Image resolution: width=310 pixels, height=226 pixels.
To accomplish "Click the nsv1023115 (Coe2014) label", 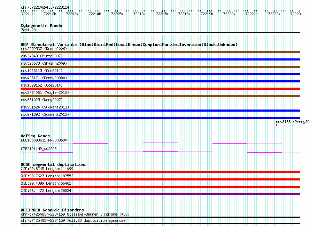I will (42, 71).
